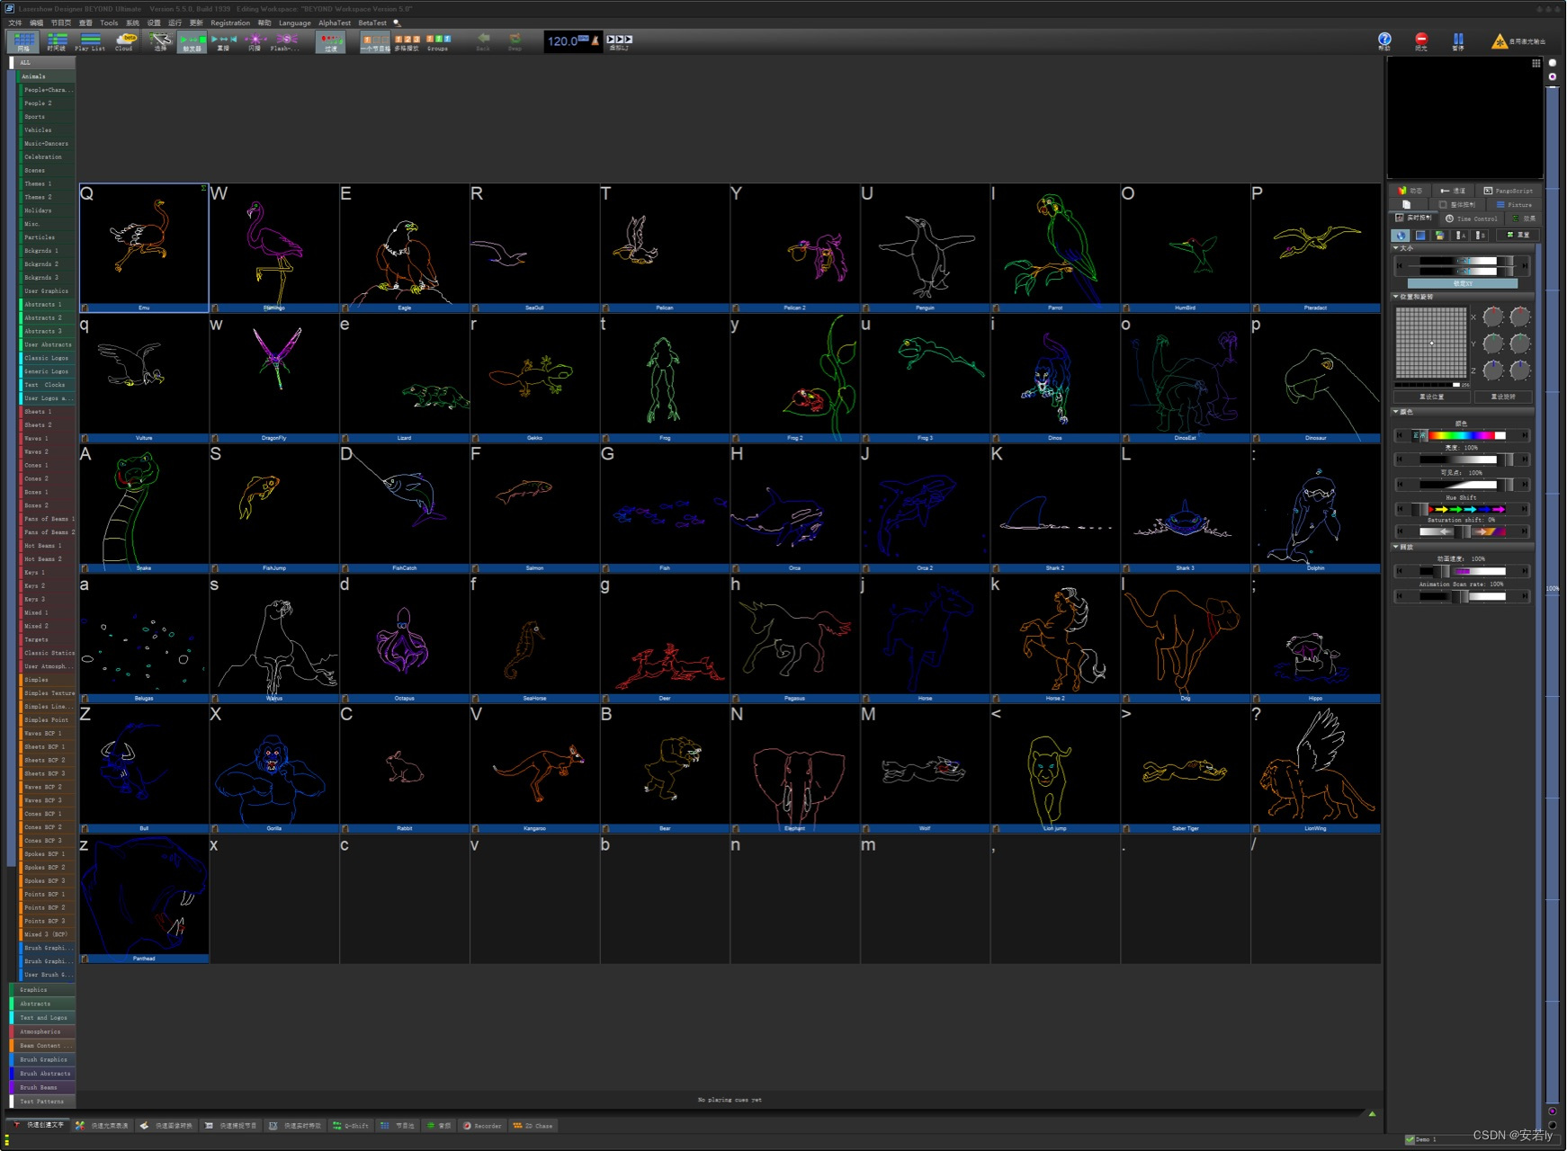Viewport: 1567px width, 1151px height.
Task: Open the blue help question-mark icon
Action: coord(1384,40)
